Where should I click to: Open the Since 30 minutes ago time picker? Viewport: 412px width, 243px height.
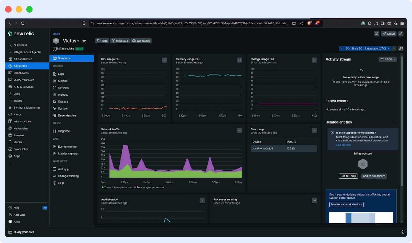pyautogui.click(x=367, y=48)
